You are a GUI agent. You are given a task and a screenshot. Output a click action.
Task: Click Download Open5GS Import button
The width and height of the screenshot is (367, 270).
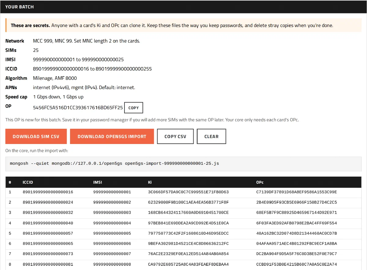tap(112, 136)
